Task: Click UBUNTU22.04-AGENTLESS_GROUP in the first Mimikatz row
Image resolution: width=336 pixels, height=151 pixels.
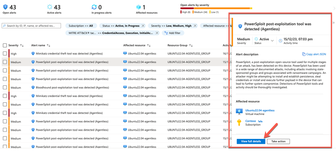Action: click(x=189, y=53)
